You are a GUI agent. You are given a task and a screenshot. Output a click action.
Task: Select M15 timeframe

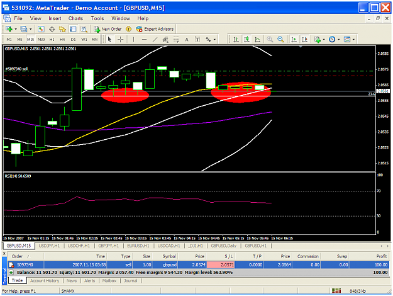tap(30, 40)
